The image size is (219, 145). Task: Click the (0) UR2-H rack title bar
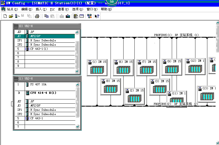click(47, 26)
